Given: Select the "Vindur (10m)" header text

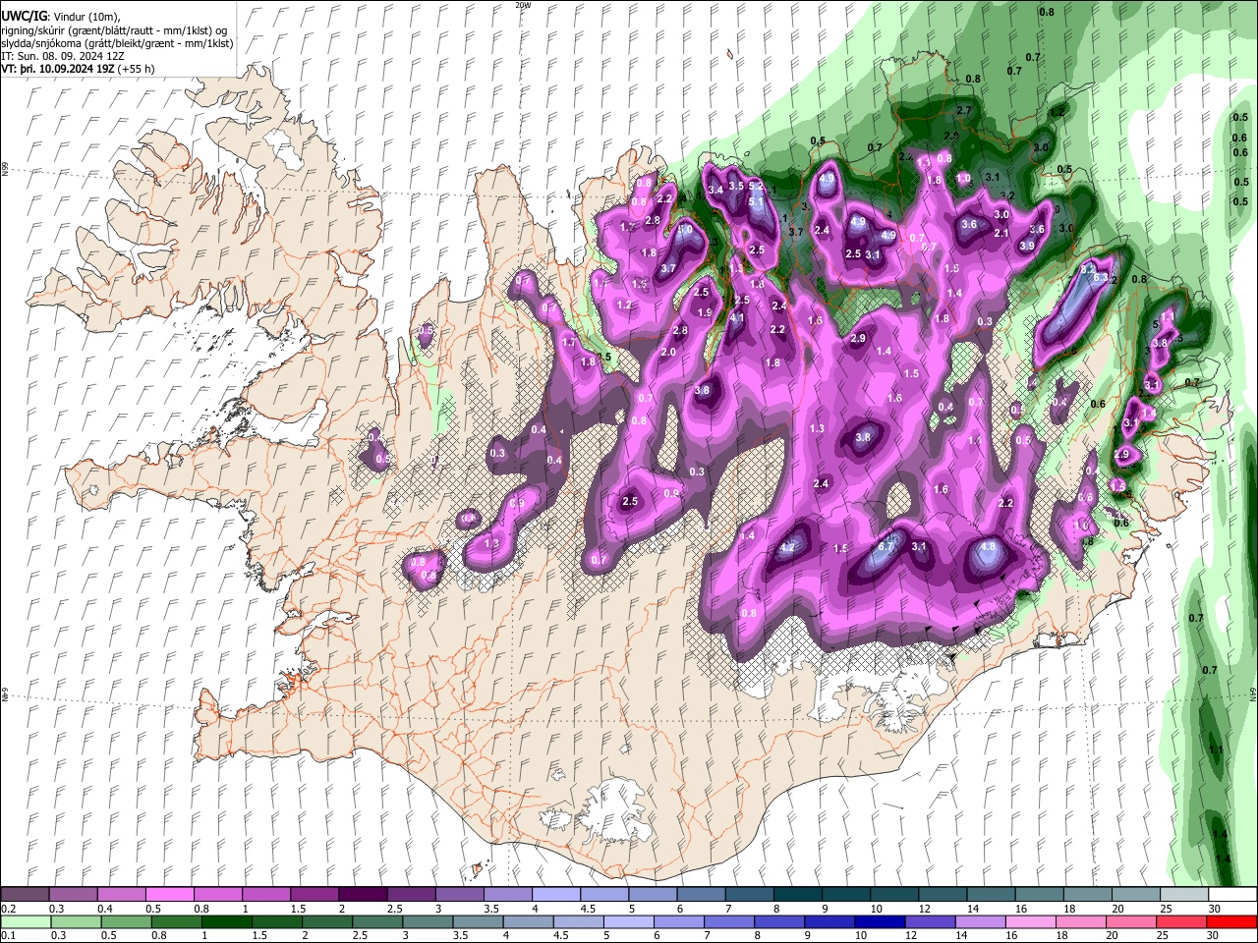Looking at the screenshot, I should click(x=85, y=17).
